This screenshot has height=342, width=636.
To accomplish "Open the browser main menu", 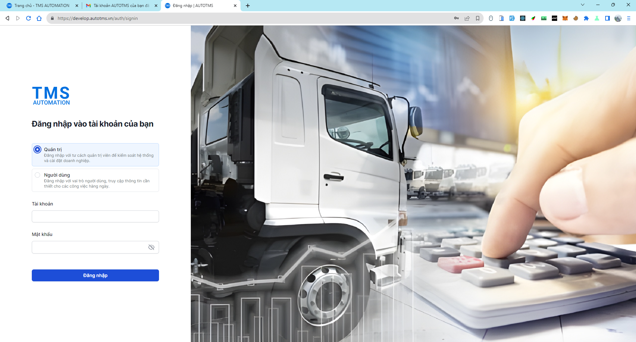I will 629,18.
